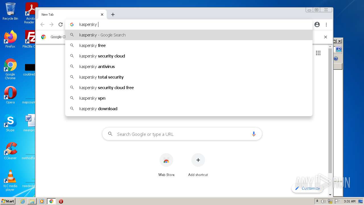Select the kaspersky - Google Search suggestion
The image size is (364, 205).
coord(189,35)
